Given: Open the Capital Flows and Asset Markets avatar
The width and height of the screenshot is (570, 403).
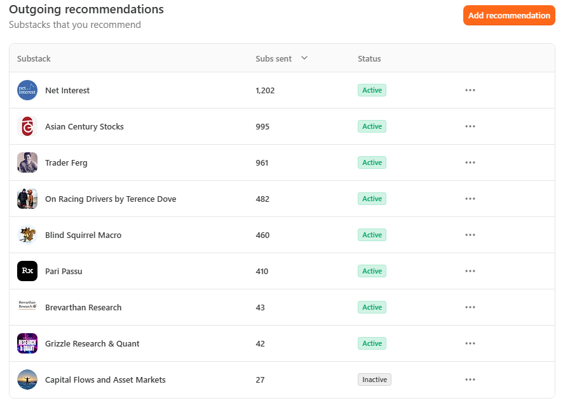Looking at the screenshot, I should tap(27, 380).
